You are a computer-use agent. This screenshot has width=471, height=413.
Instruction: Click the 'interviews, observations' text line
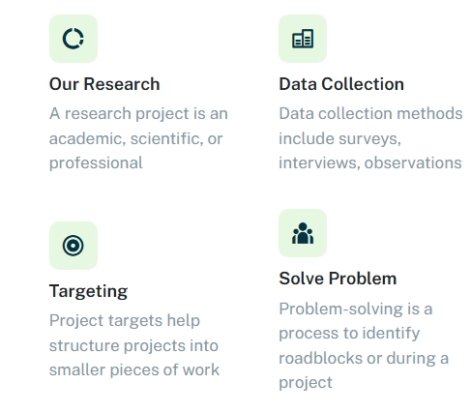[x=370, y=162]
